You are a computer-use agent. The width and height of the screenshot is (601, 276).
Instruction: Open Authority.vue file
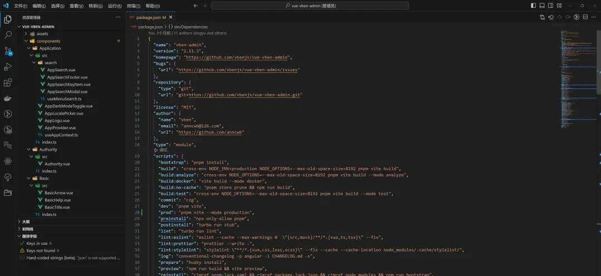[x=57, y=164]
